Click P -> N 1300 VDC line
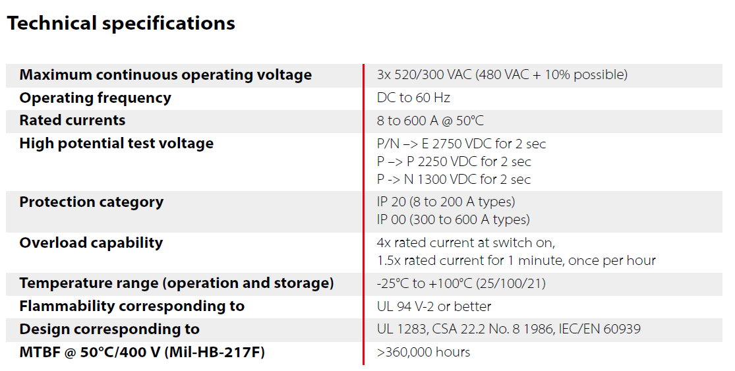This screenshot has width=735, height=371. (x=454, y=179)
